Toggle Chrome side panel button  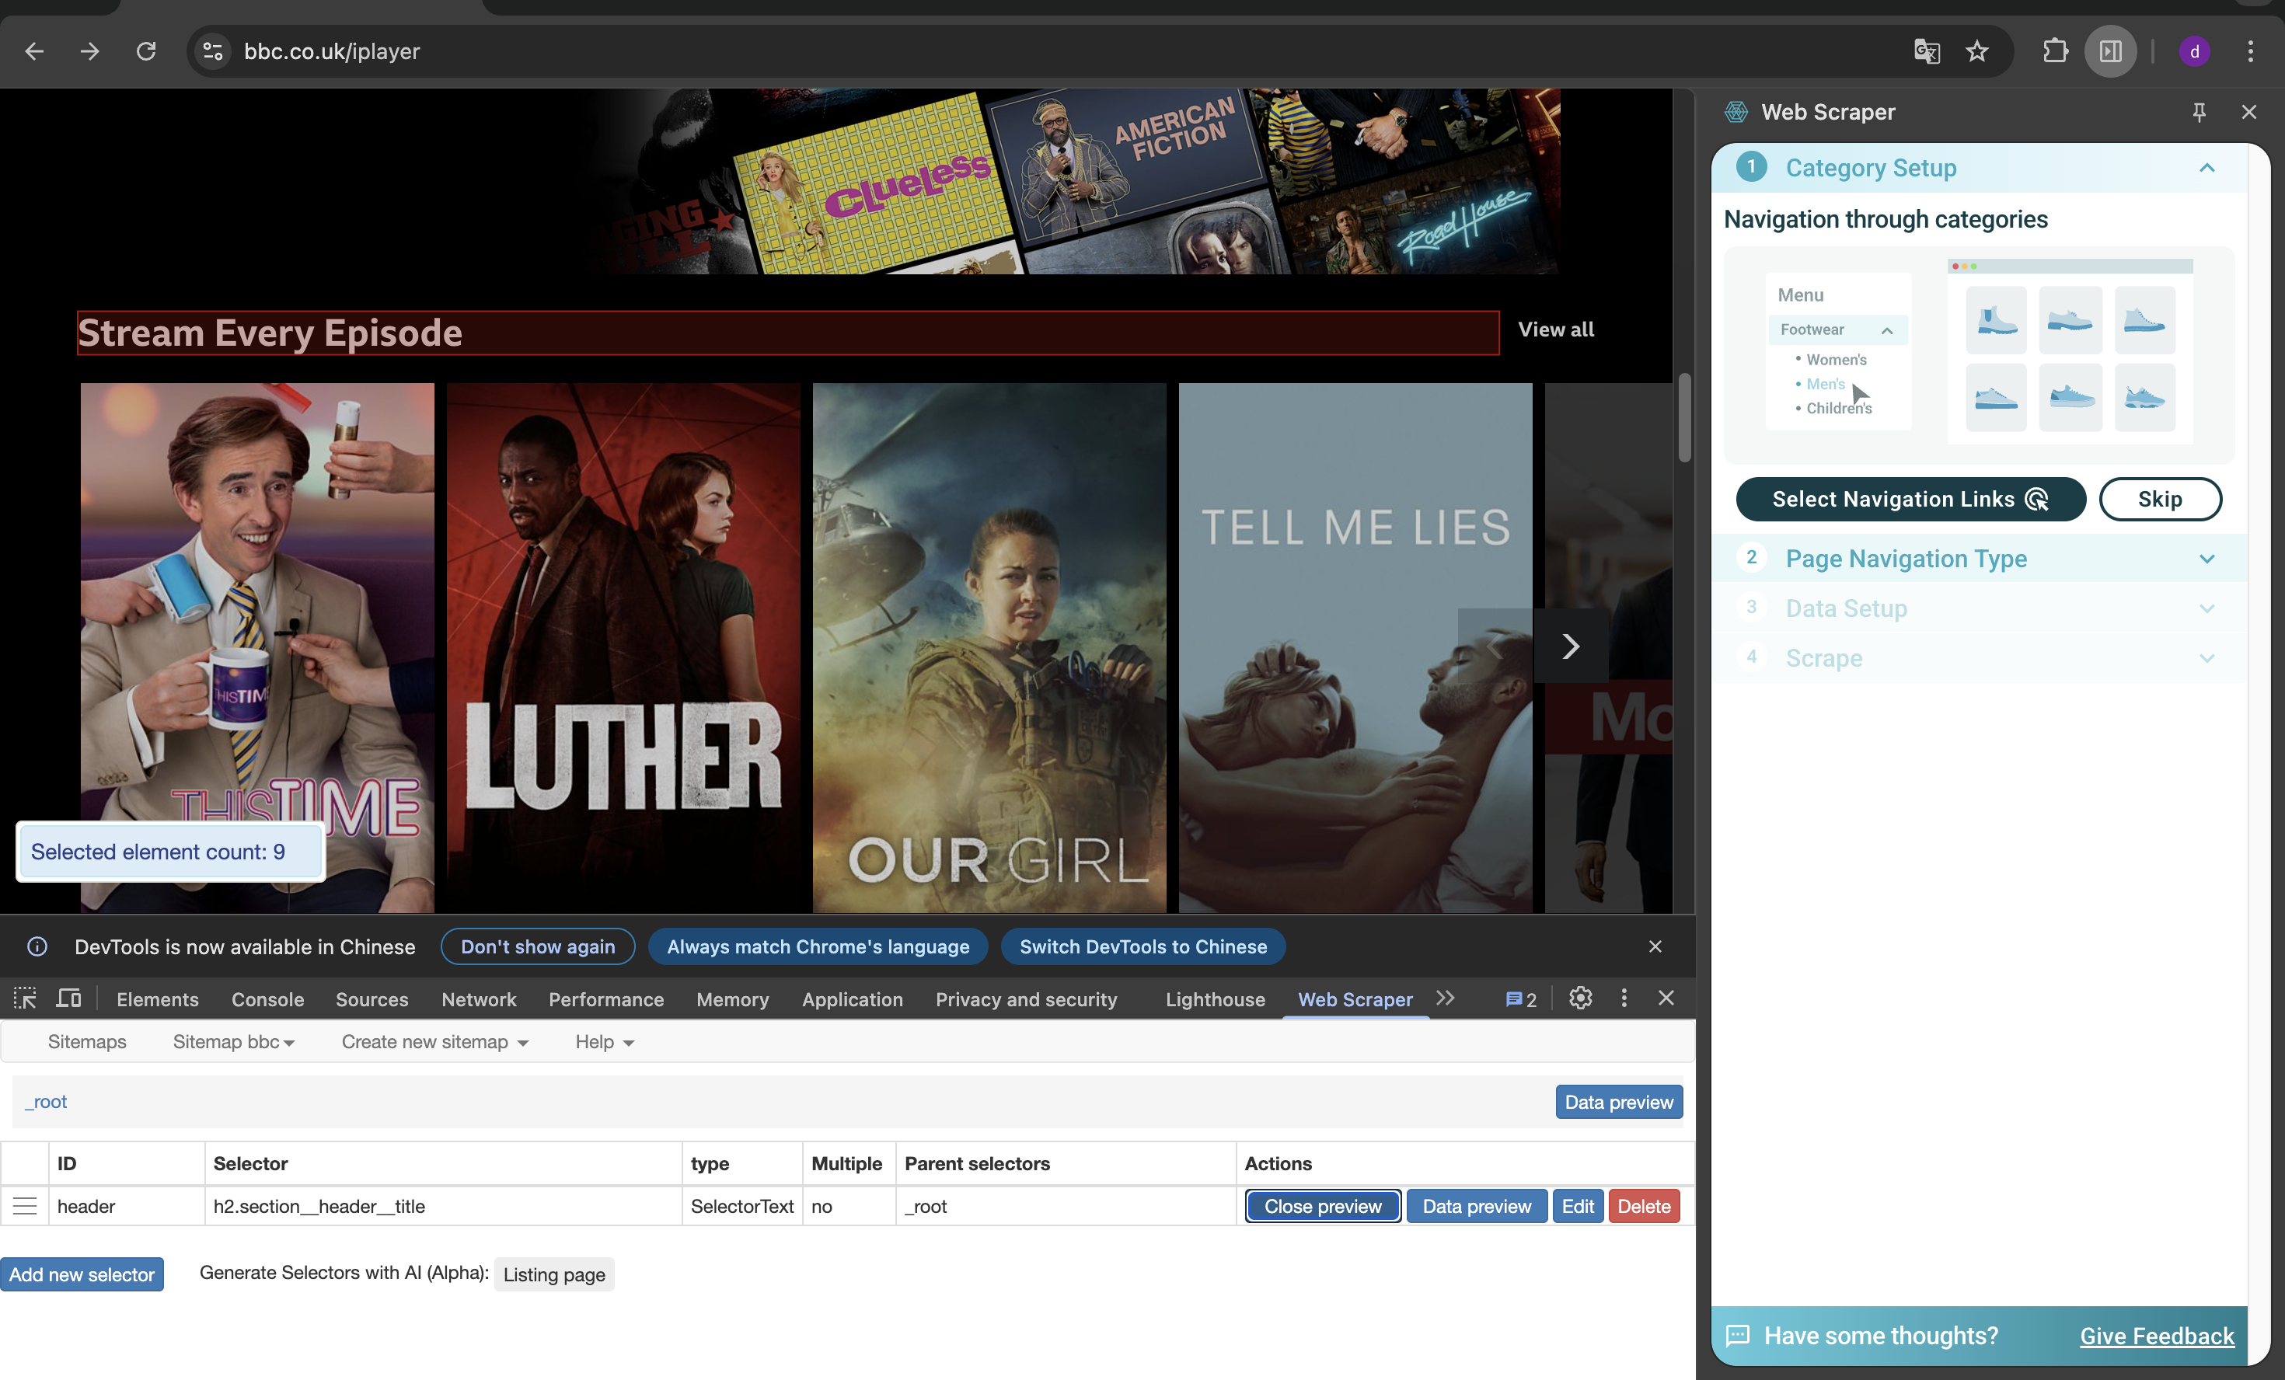pos(2111,51)
